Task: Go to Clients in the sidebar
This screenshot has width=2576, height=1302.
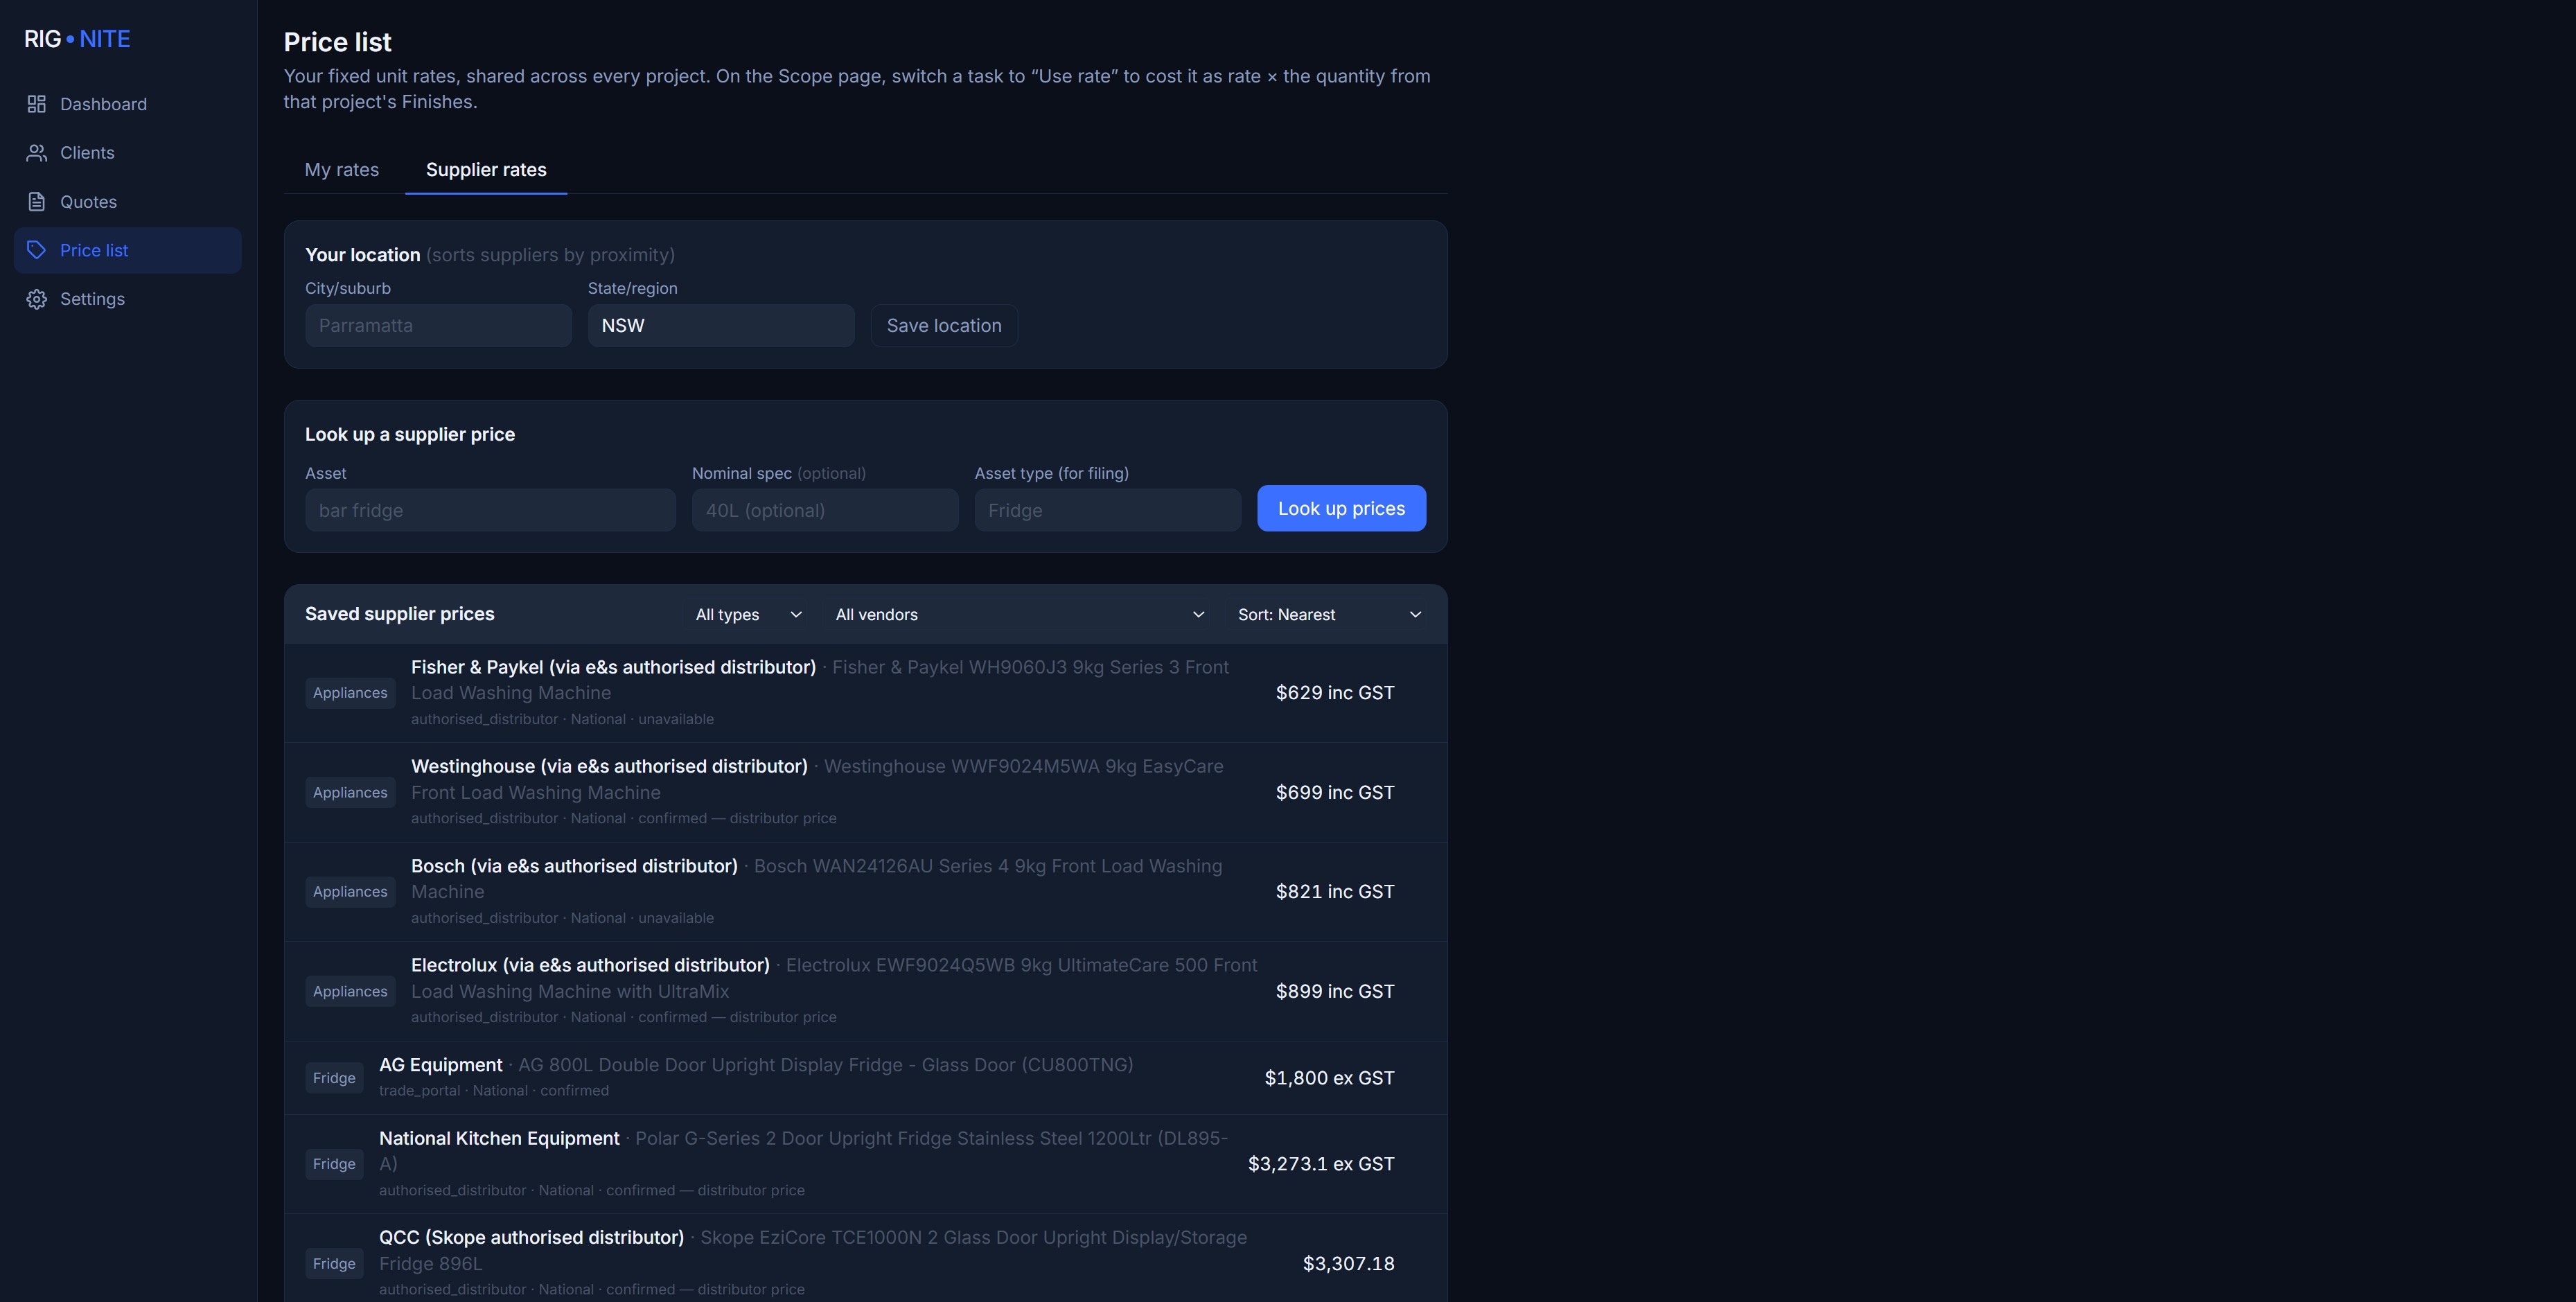Action: tap(128, 153)
